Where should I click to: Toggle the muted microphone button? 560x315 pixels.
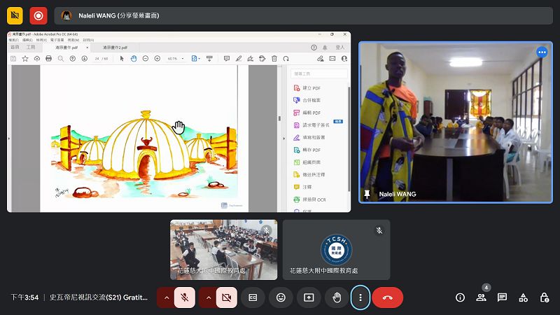click(x=185, y=297)
